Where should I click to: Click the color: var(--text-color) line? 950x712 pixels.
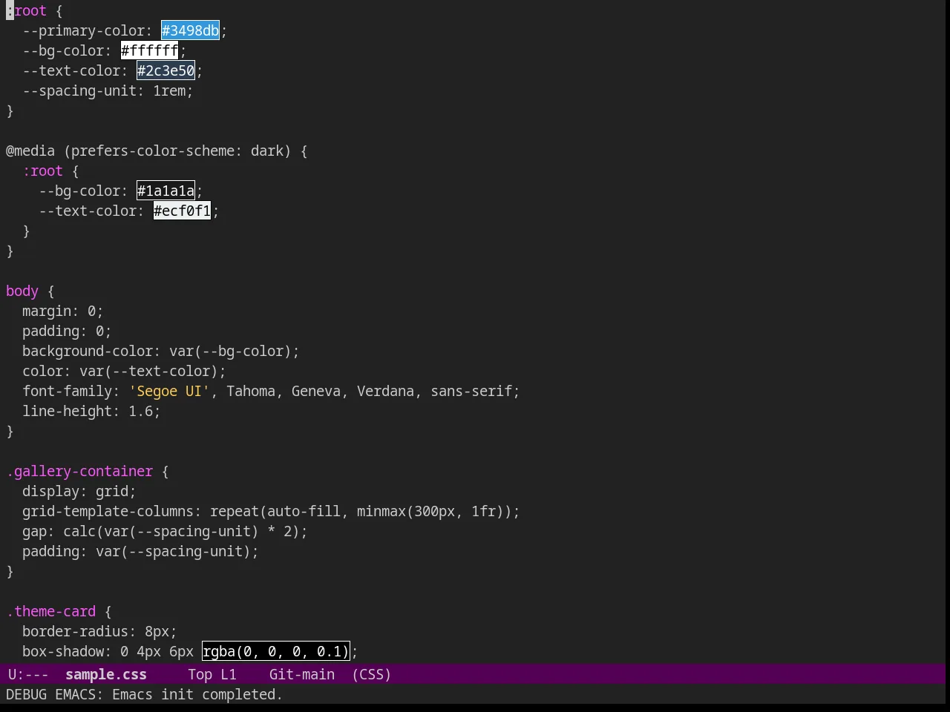(x=124, y=371)
